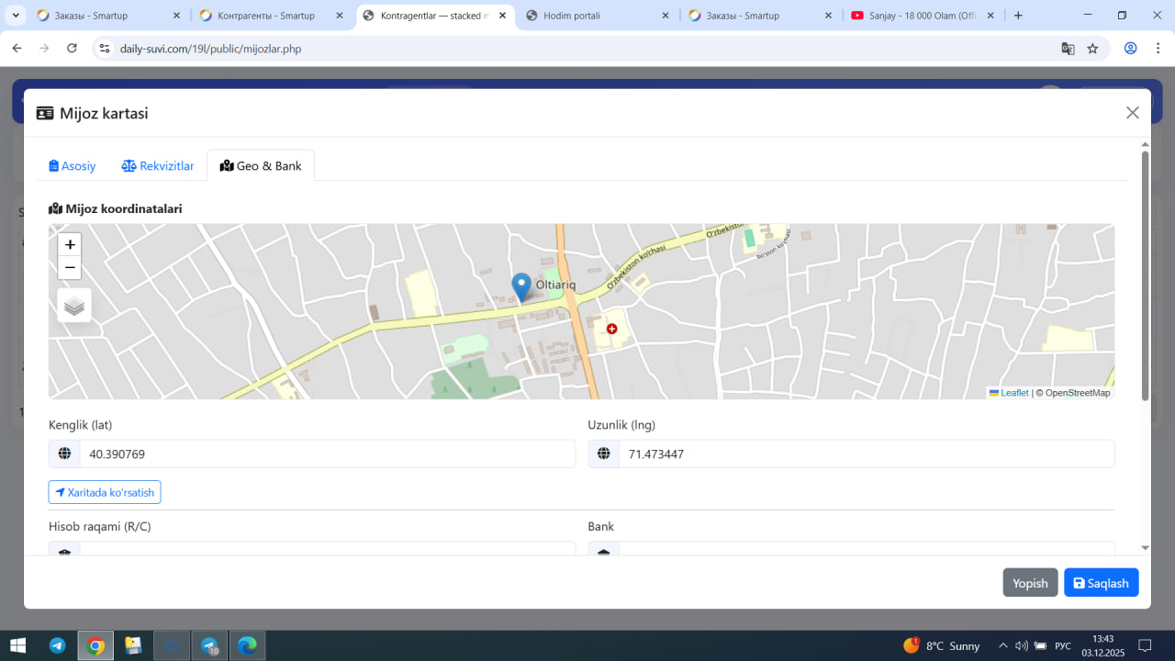
Task: Select the Geo & Bank tab
Action: [261, 166]
